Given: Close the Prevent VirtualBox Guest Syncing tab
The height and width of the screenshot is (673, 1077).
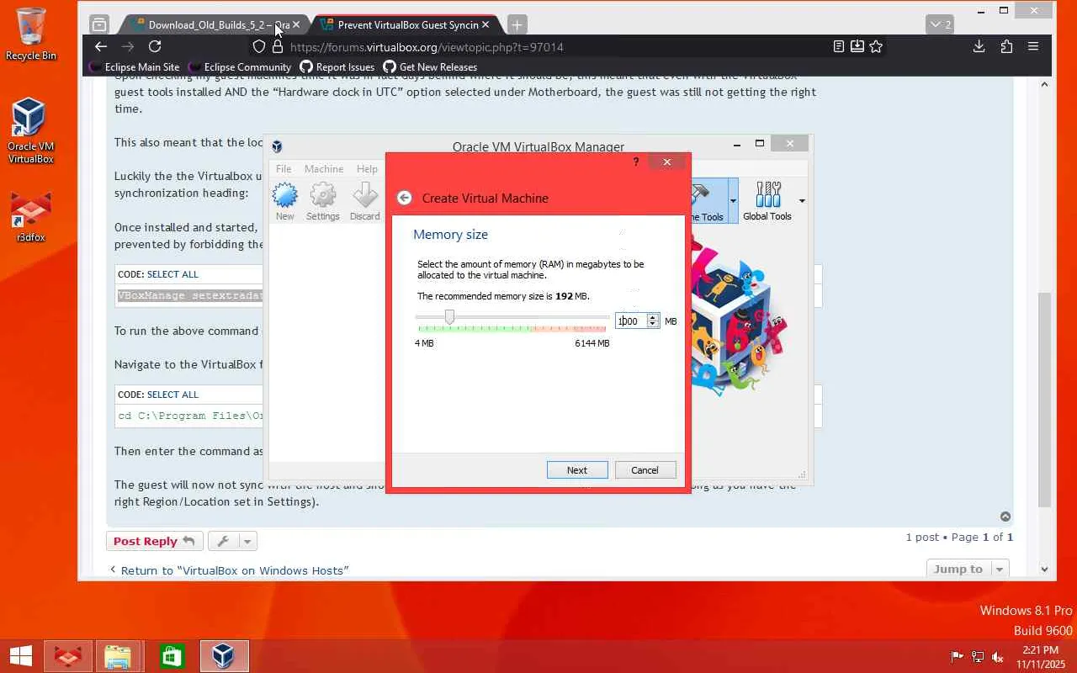Looking at the screenshot, I should point(485,24).
